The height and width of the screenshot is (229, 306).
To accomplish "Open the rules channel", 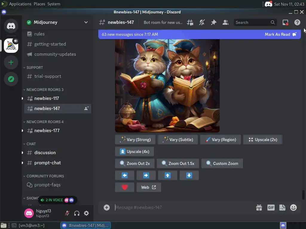I will tap(58, 34).
